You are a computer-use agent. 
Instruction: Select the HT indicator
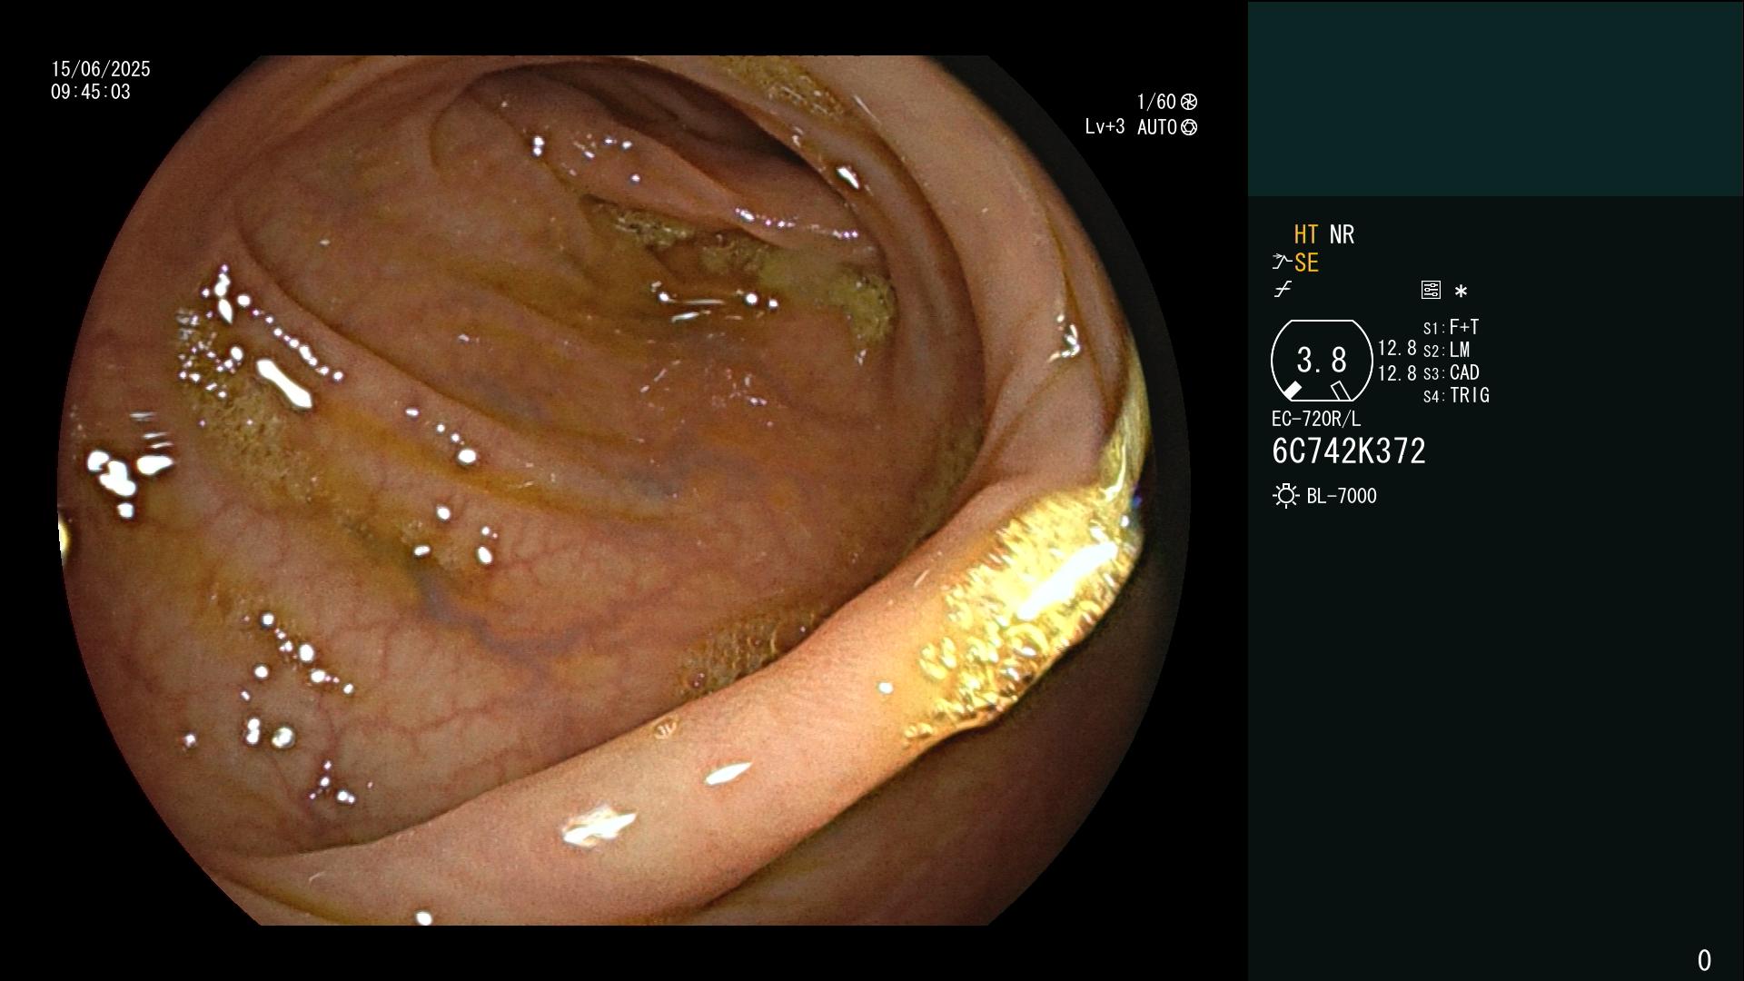click(x=1306, y=234)
